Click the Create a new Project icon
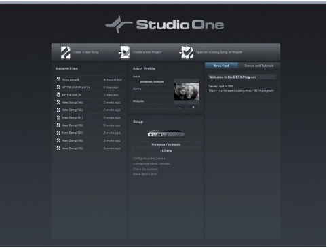This screenshot has height=248, width=327. (x=125, y=52)
